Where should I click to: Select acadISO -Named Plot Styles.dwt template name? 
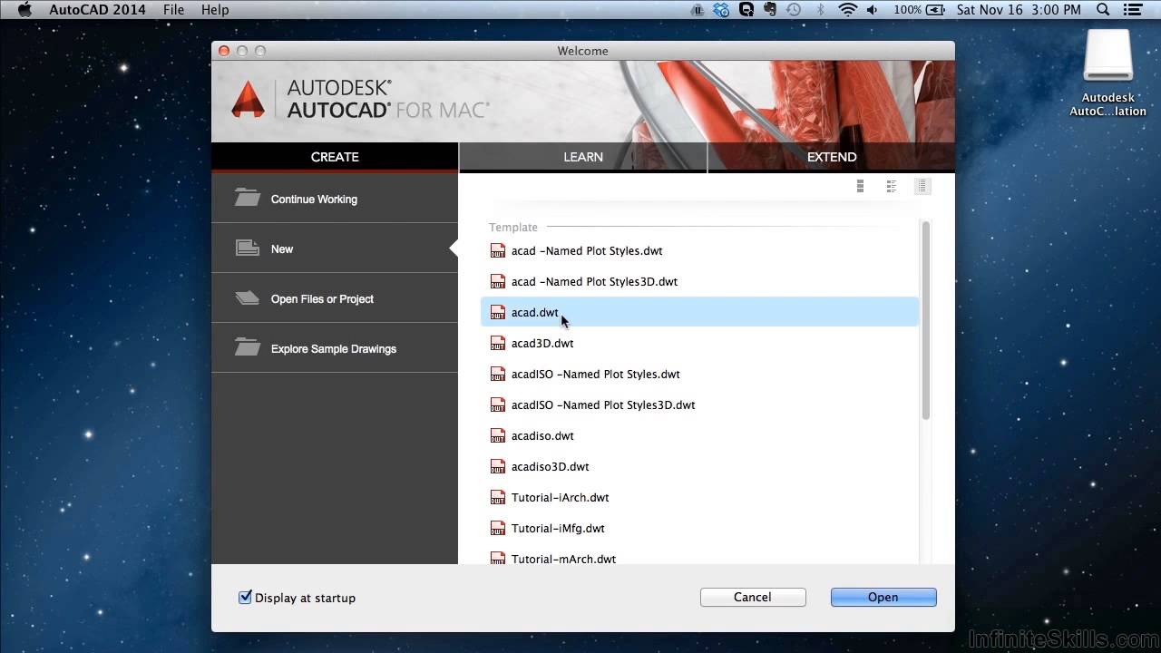(x=596, y=374)
